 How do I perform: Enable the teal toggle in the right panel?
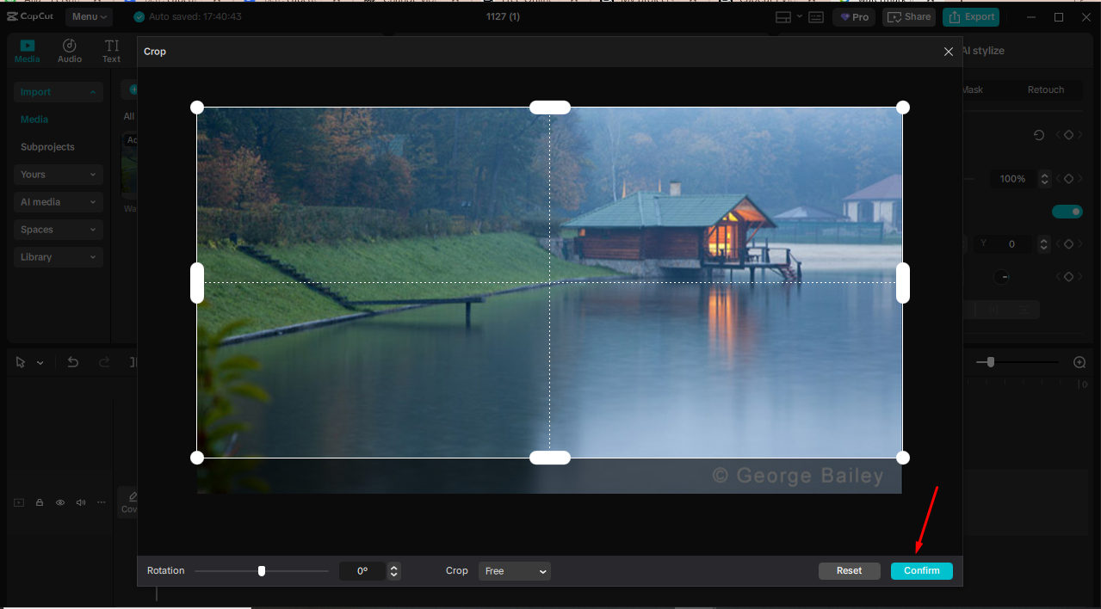click(x=1067, y=211)
